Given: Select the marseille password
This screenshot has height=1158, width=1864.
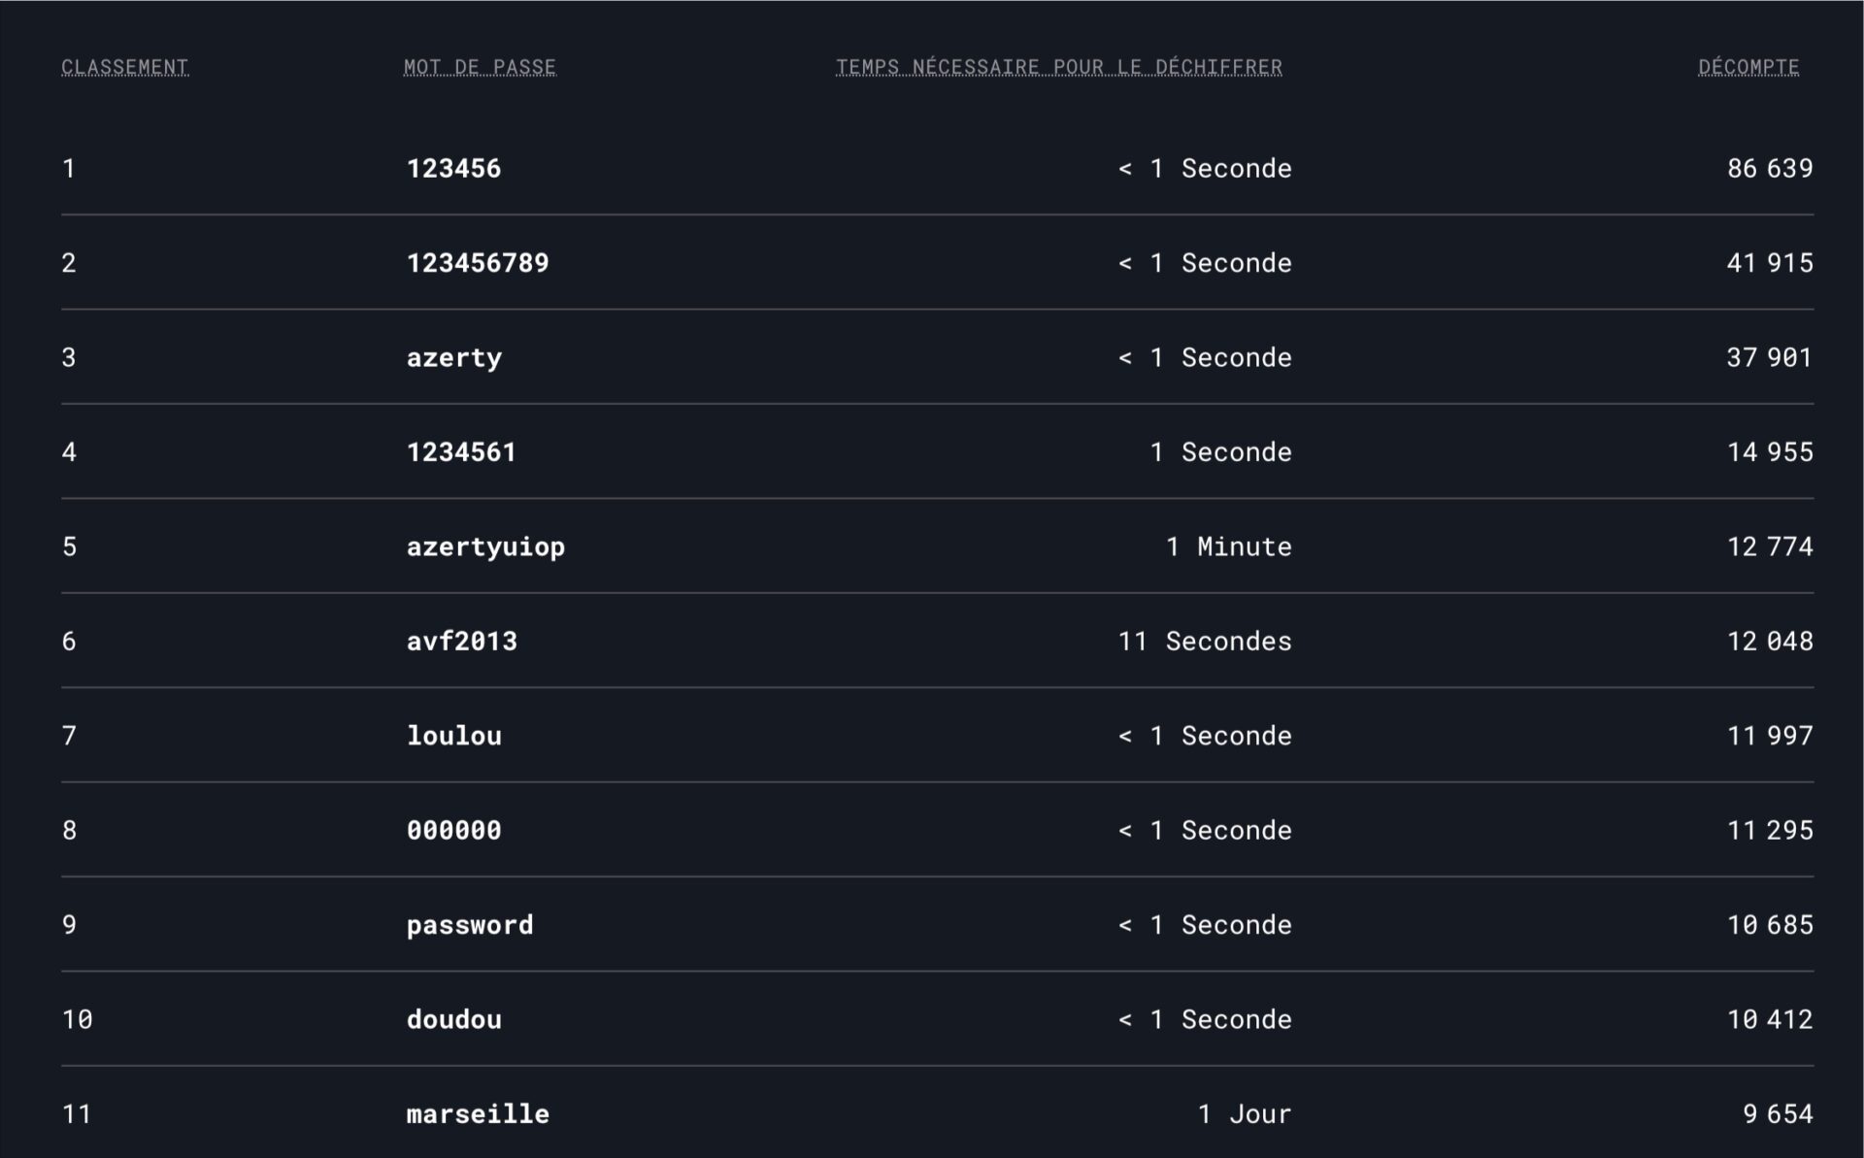Looking at the screenshot, I should tap(478, 1114).
